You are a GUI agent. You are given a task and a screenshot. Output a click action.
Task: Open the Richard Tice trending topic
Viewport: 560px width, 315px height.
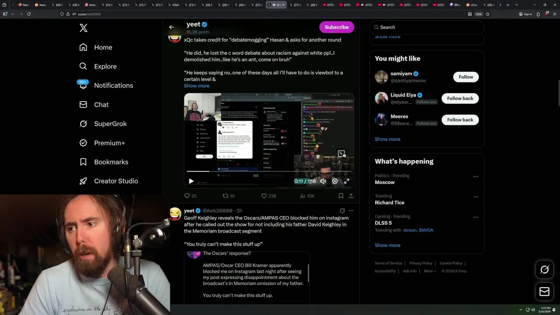tap(389, 203)
